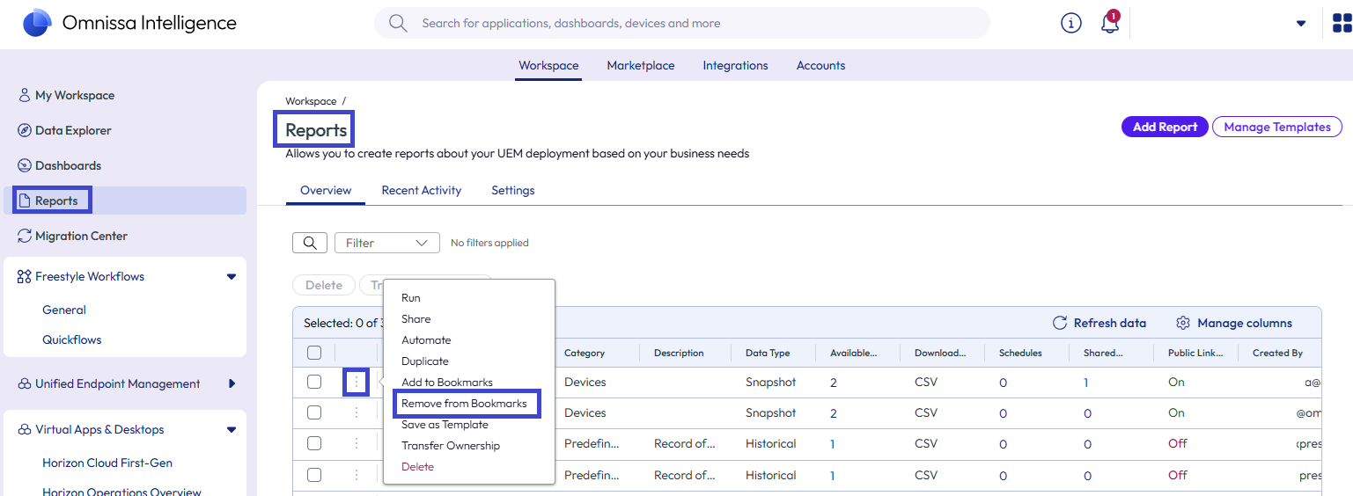Click the Refresh data circular arrow icon

[x=1060, y=323]
